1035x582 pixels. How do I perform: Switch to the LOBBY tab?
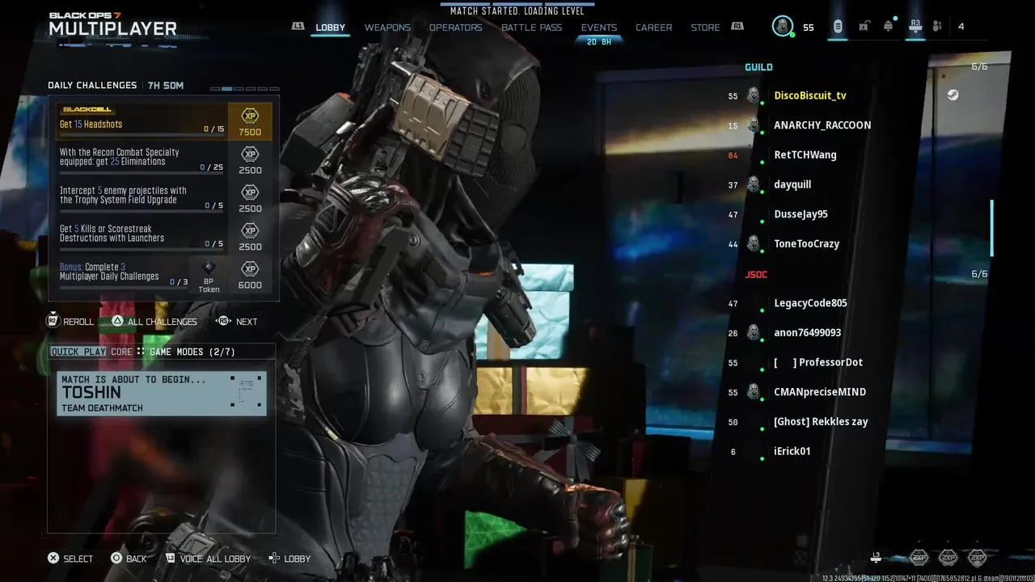pyautogui.click(x=330, y=27)
